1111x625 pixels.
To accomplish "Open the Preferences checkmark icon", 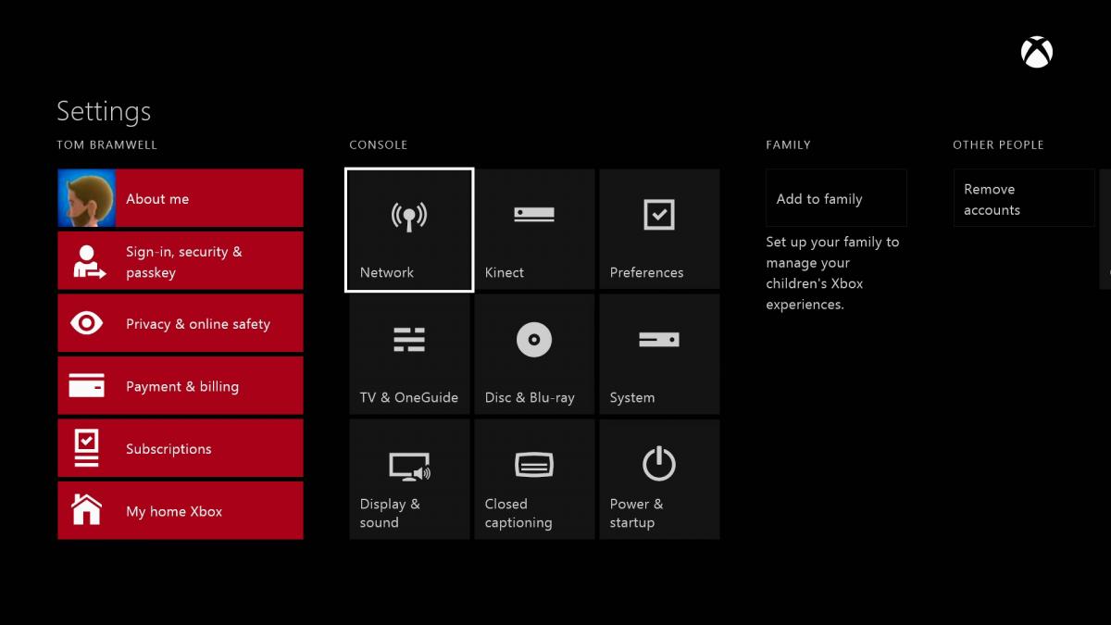I will coord(659,215).
